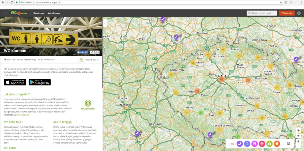Open the cluster of 36 near Děčín
This screenshot has height=151, width=304.
tap(223, 49)
